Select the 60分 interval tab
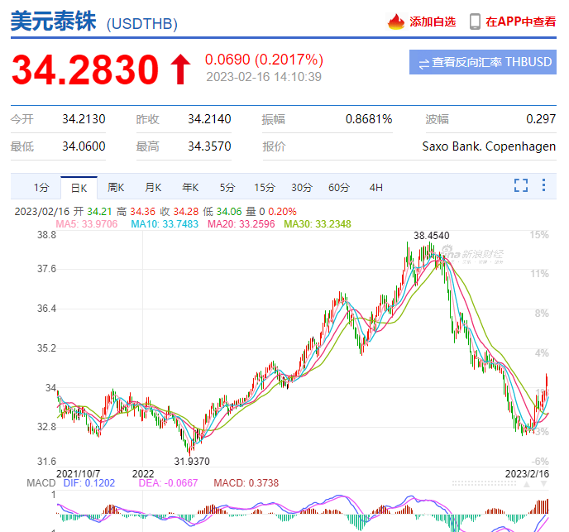Viewport: 569px width, 532px height. pos(339,188)
